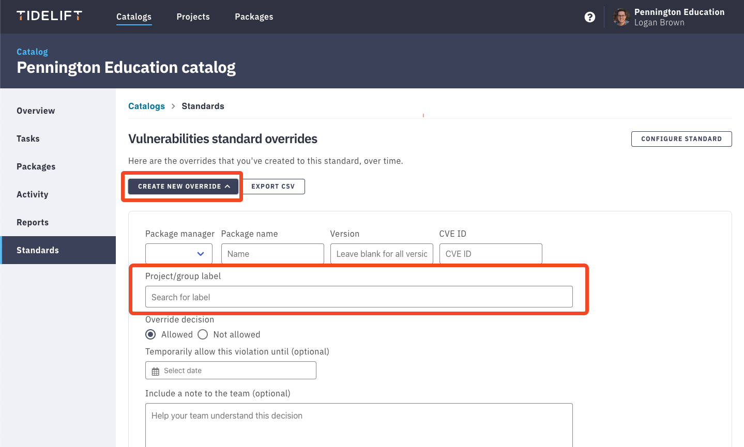Image resolution: width=744 pixels, height=447 pixels.
Task: Click the team note text area
Action: pyautogui.click(x=359, y=425)
